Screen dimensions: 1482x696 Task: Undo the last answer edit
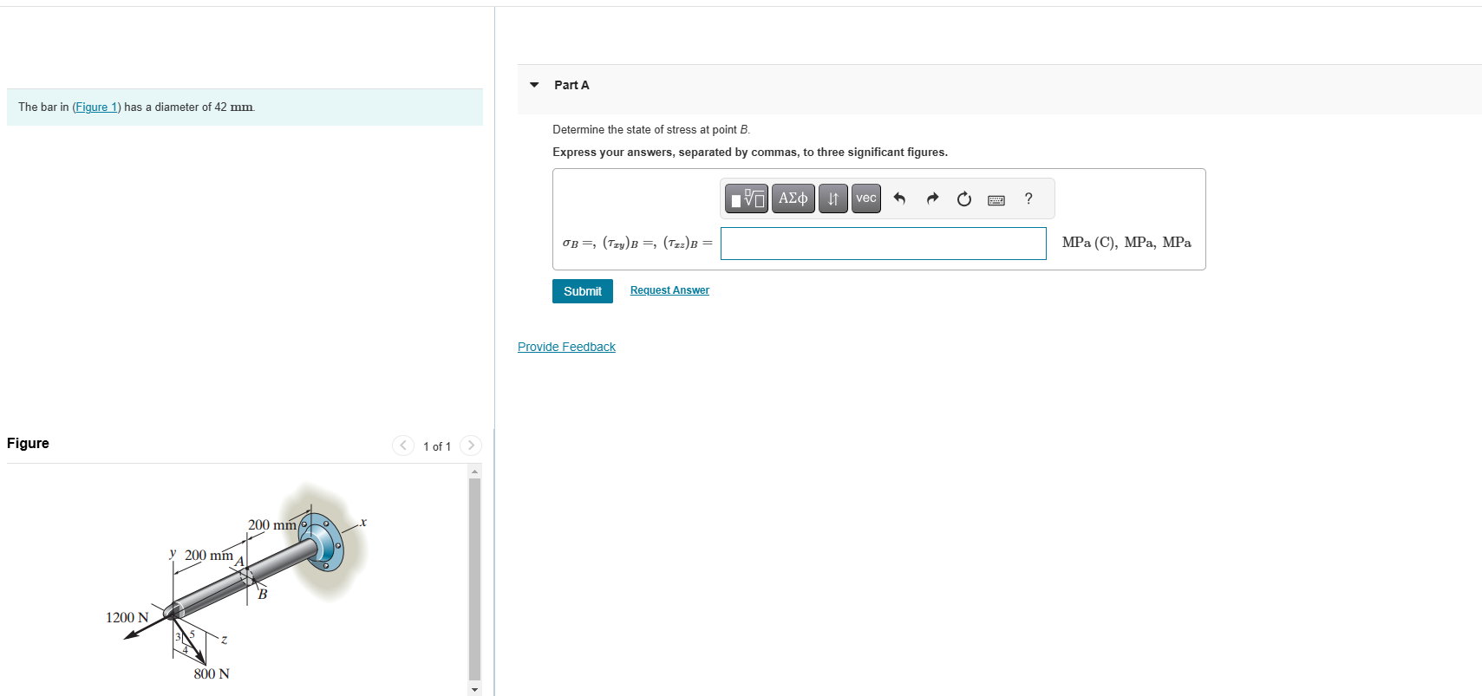(x=899, y=198)
